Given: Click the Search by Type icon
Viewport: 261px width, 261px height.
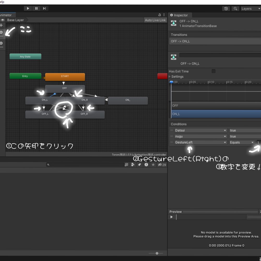Looking at the screenshot, I should [x=133, y=165].
